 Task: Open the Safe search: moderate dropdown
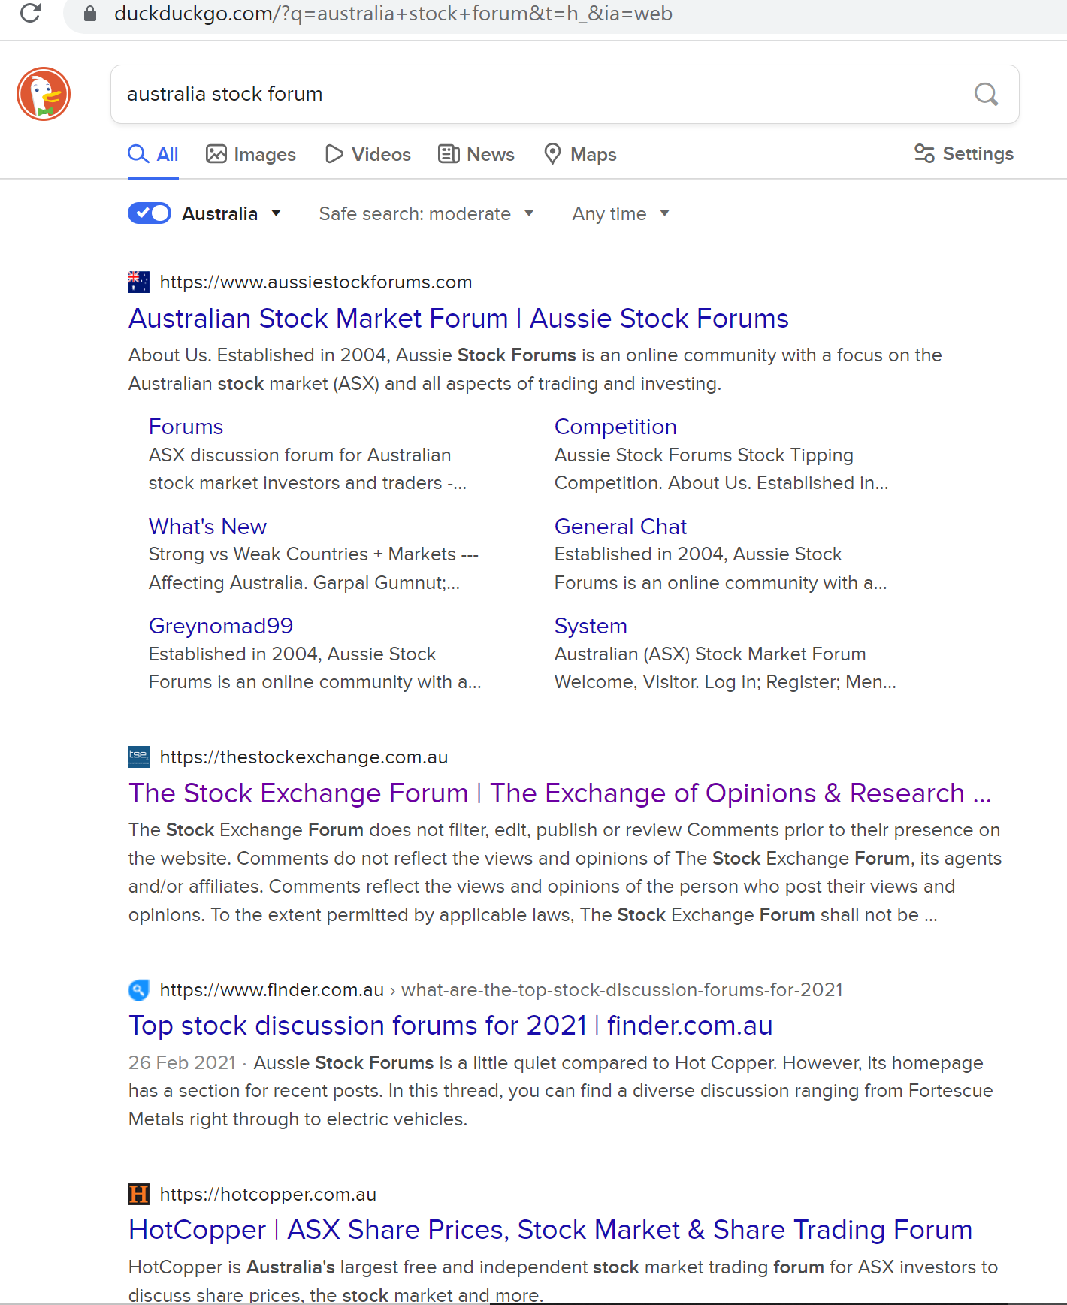(x=426, y=214)
